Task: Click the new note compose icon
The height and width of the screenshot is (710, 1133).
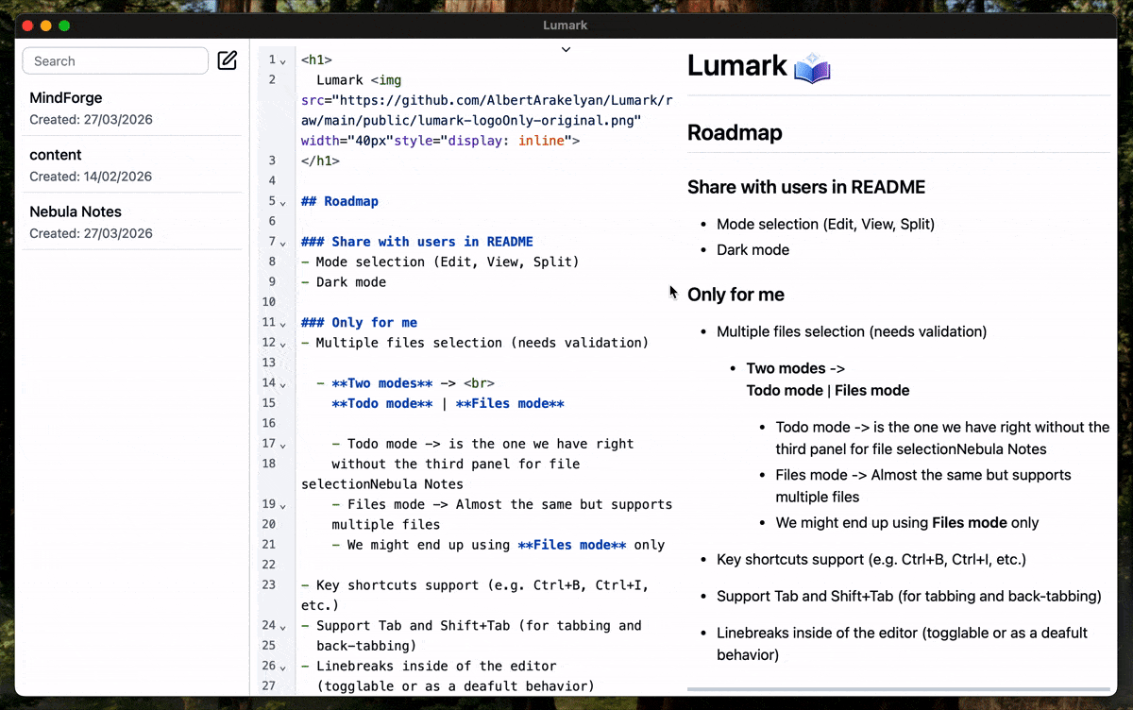Action: [228, 60]
